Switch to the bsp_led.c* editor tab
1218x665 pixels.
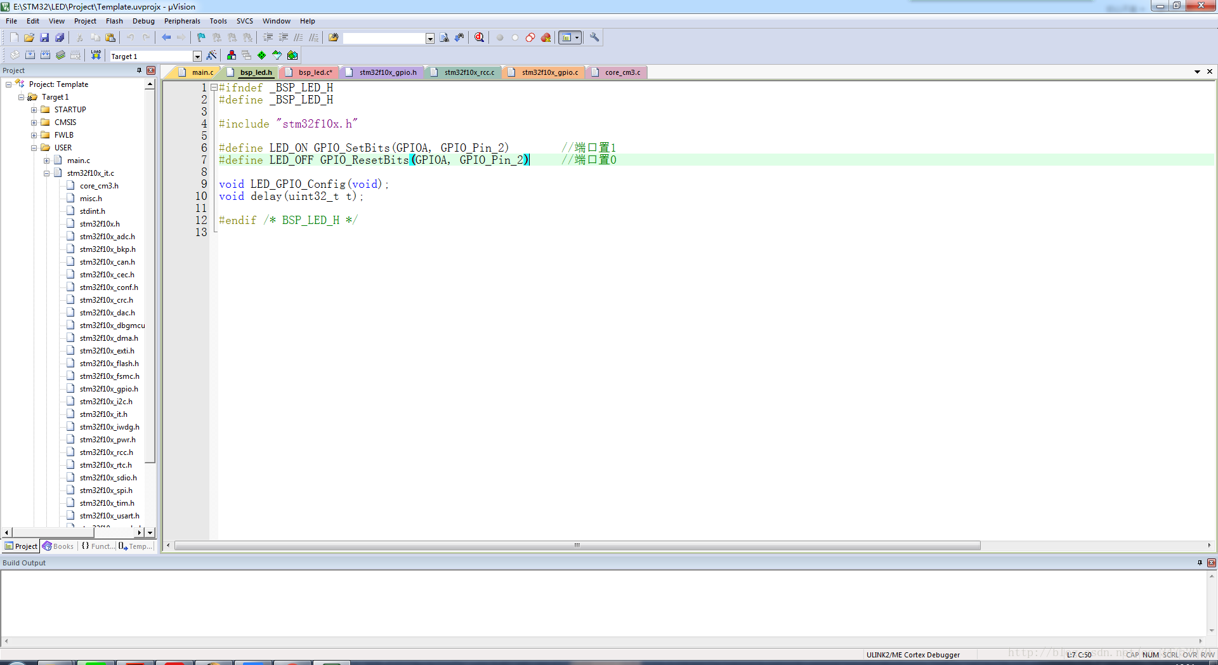pyautogui.click(x=310, y=72)
